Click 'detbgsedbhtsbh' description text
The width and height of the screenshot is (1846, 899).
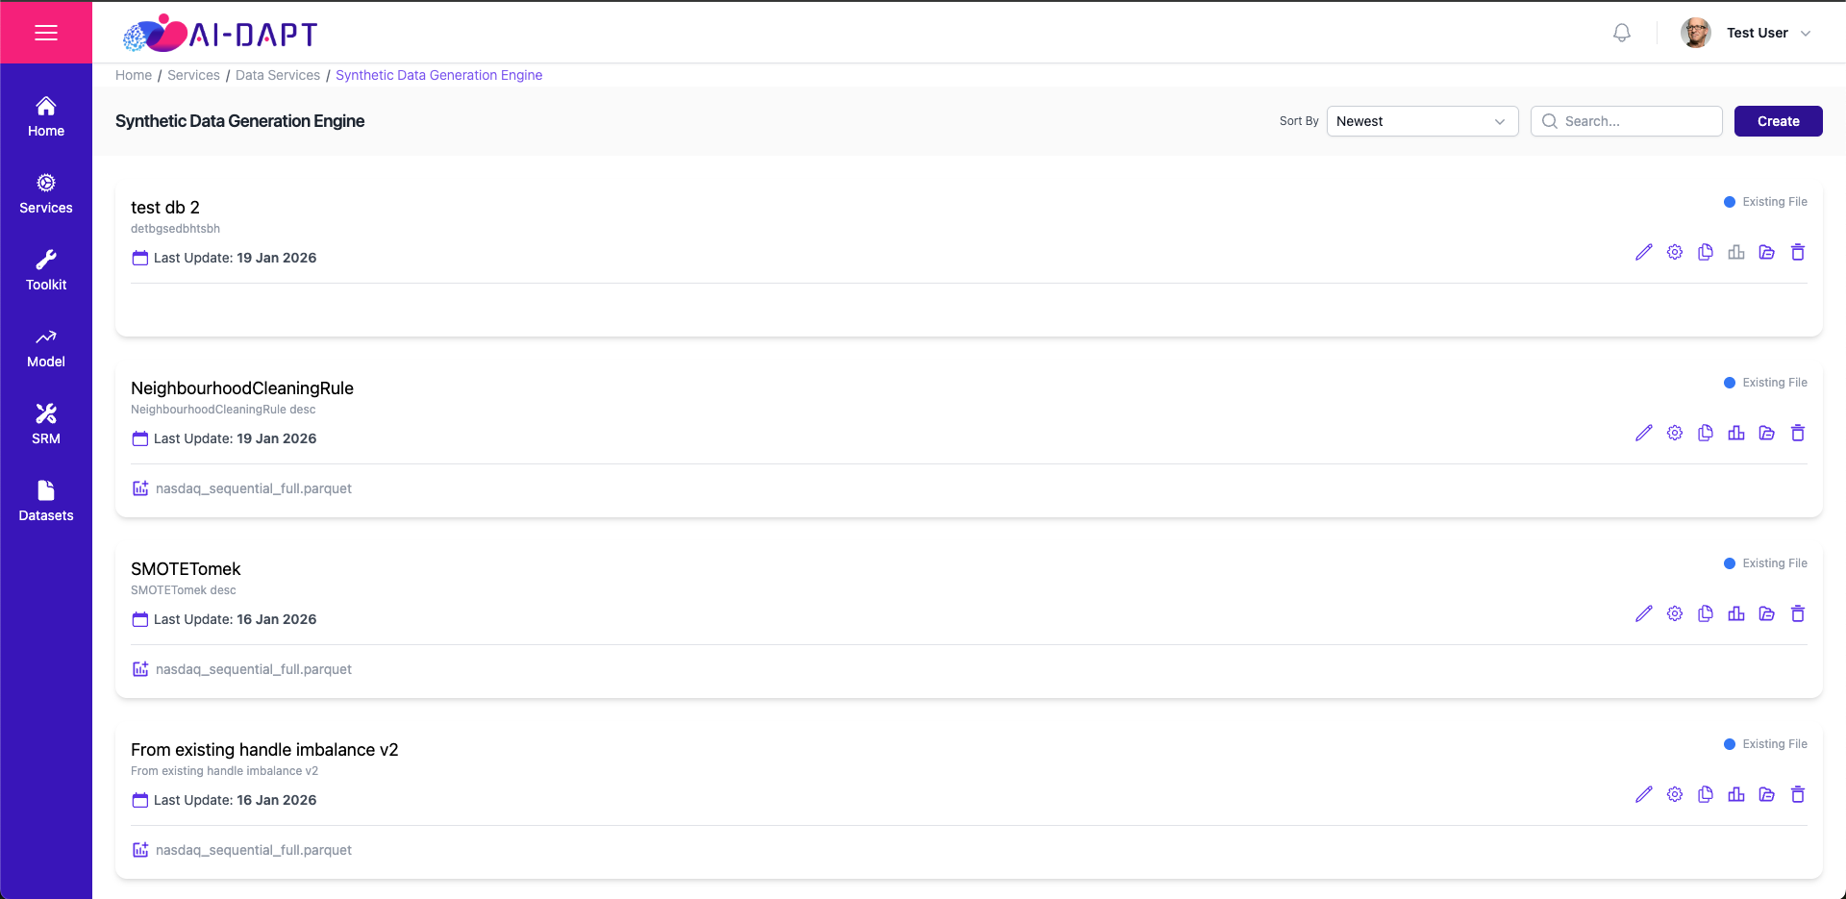(x=175, y=229)
